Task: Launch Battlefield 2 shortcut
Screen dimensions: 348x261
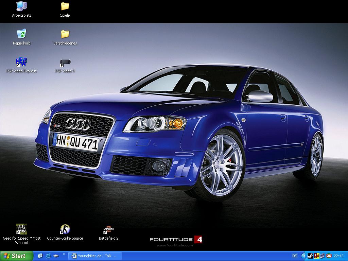Action: coord(108,233)
